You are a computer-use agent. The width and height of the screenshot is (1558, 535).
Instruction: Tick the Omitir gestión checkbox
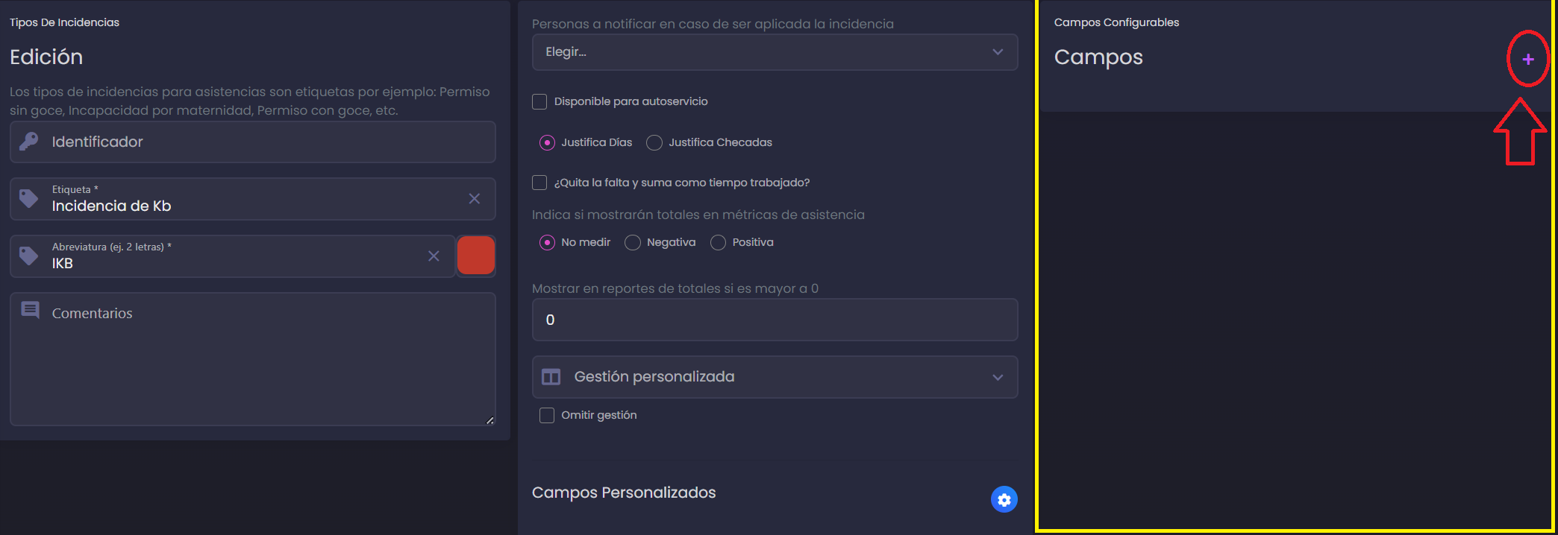click(547, 415)
